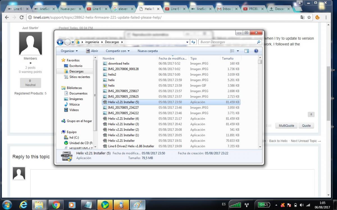Reload the Chrome page
337x210 pixels.
pyautogui.click(x=21, y=17)
